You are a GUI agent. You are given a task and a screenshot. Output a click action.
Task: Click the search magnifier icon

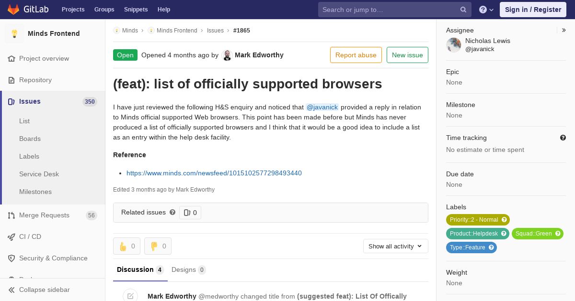tap(463, 10)
